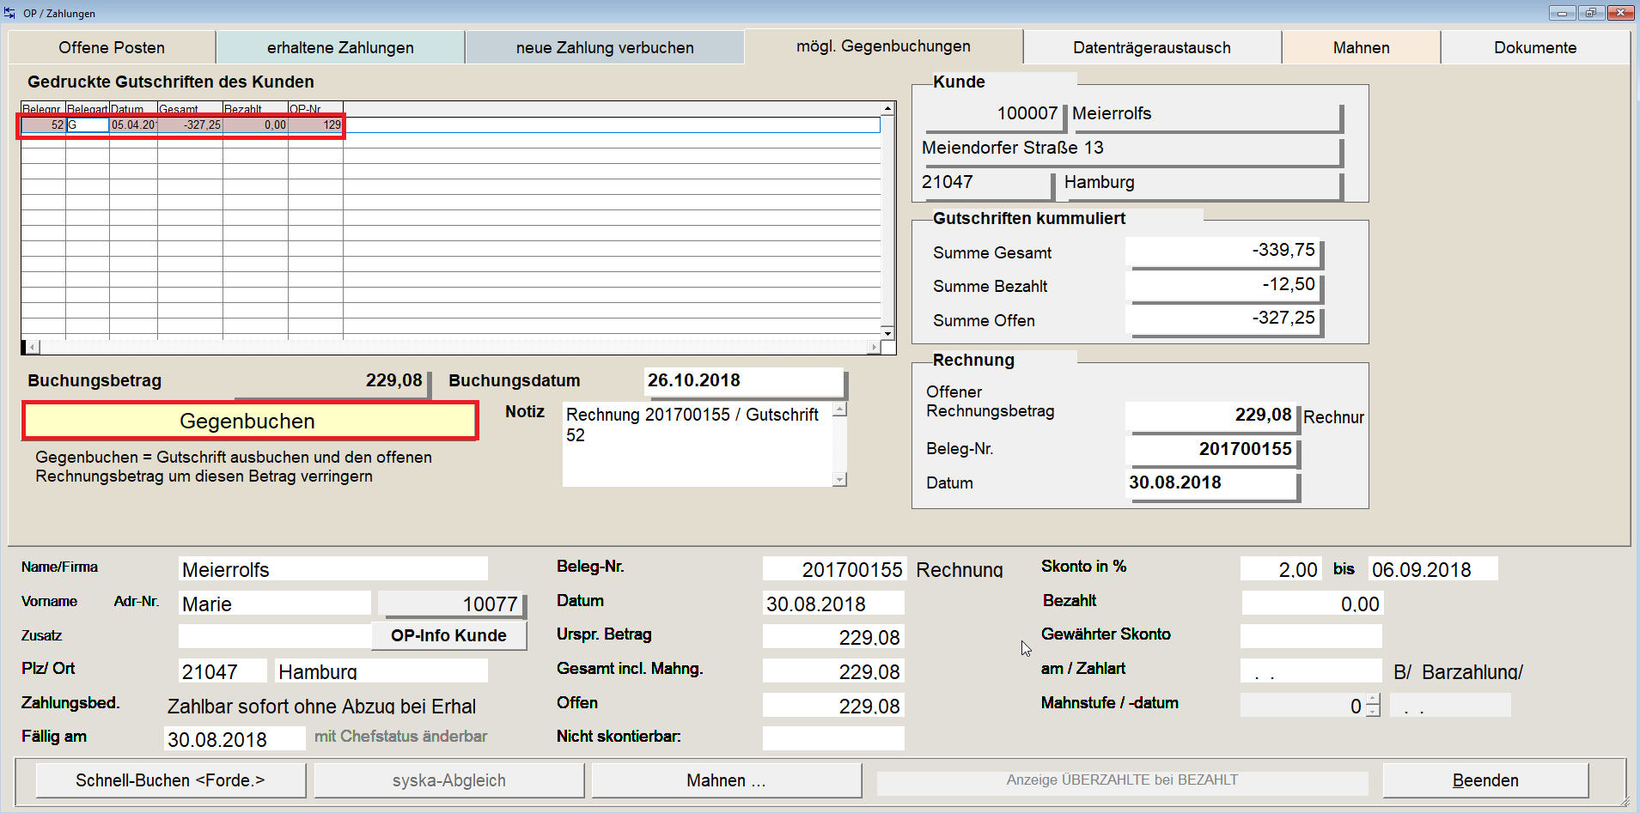Click the Gewährter Skonto field
The height and width of the screenshot is (813, 1640).
[x=1312, y=636]
